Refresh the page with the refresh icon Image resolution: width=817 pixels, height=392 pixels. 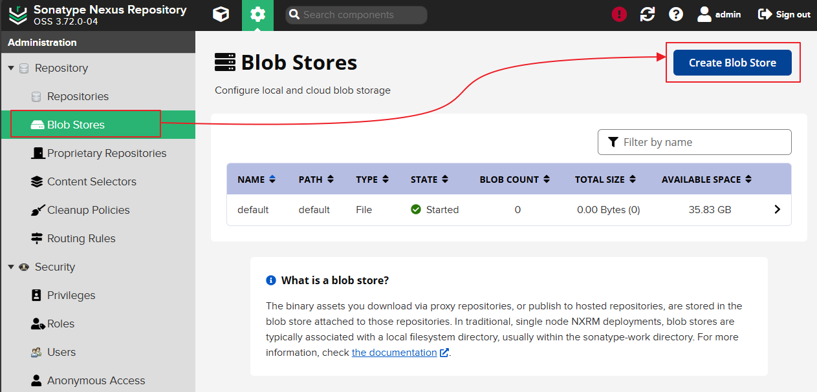click(x=648, y=14)
